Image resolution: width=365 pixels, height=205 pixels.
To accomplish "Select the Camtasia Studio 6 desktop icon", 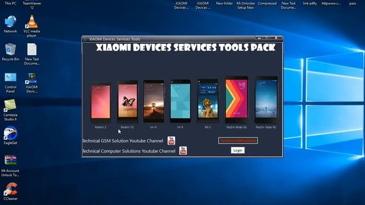I will [10, 110].
